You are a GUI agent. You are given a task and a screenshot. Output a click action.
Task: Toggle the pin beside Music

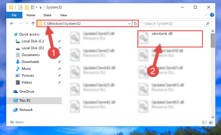[59, 69]
